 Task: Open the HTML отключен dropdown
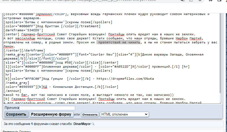[124, 114]
